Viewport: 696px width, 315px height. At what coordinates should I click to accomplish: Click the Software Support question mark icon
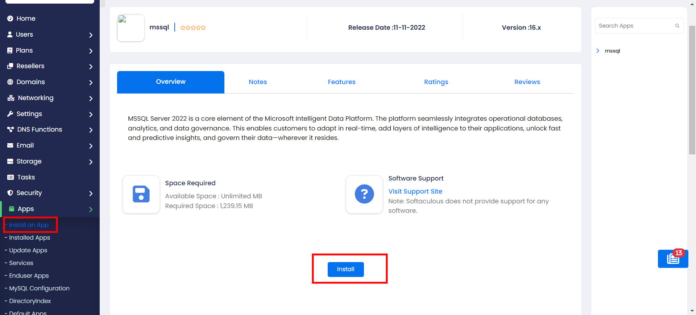[364, 194]
